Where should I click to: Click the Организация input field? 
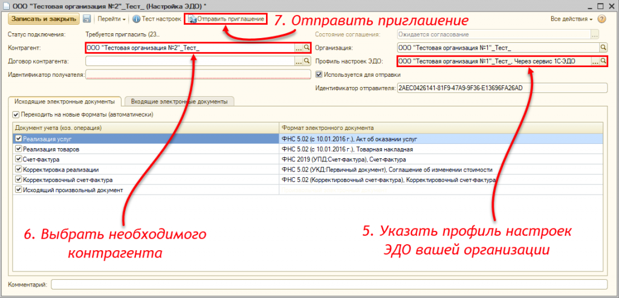pos(498,48)
